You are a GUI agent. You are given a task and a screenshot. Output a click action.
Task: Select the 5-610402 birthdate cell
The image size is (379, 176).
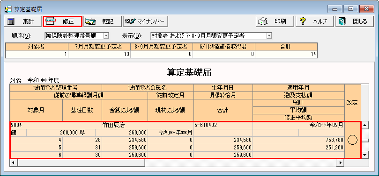[x=223, y=125]
